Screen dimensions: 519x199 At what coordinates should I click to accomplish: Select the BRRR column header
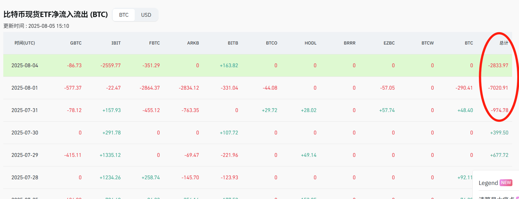350,43
